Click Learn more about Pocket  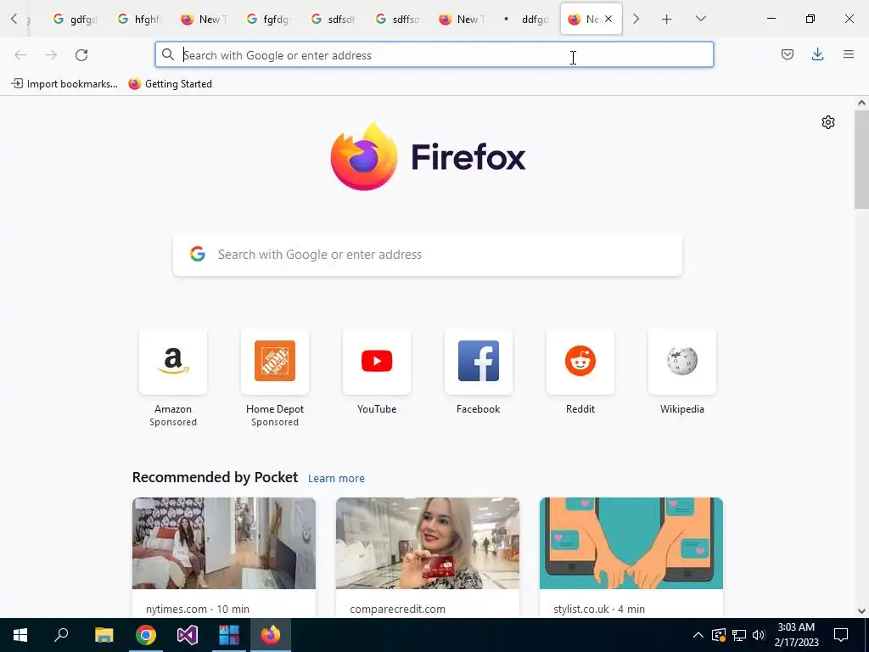click(x=336, y=479)
